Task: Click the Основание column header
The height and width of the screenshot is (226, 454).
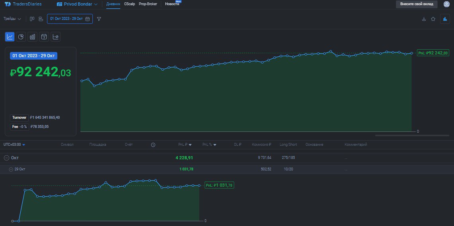Action: (x=314, y=145)
